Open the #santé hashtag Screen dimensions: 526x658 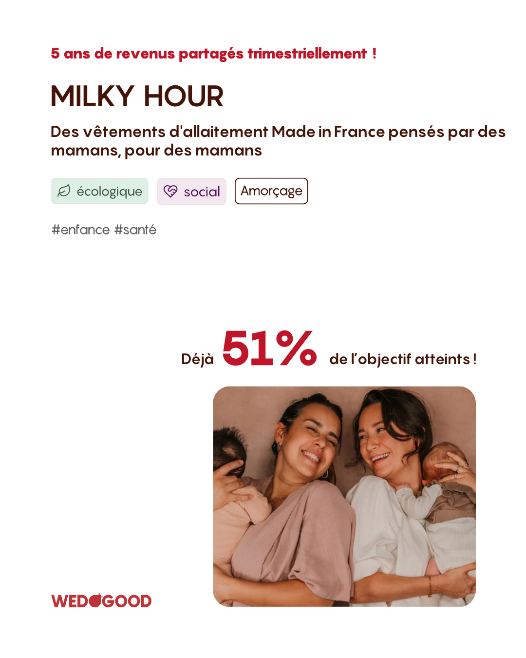[x=135, y=230]
